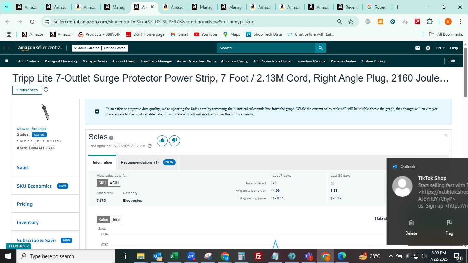Switch to the Recommendations (1) tab
The image size is (468, 263).
click(148, 162)
